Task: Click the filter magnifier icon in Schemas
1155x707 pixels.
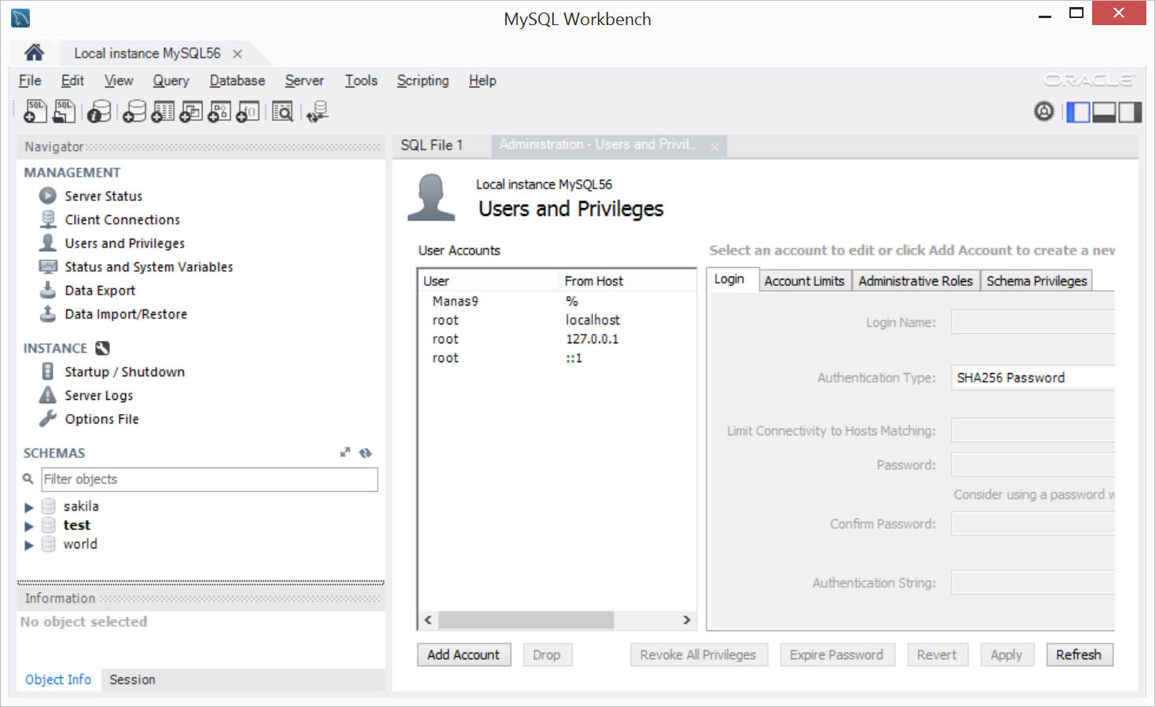Action: (x=28, y=478)
